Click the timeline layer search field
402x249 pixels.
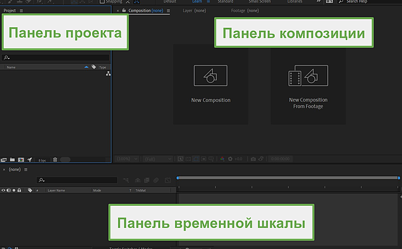(x=77, y=180)
